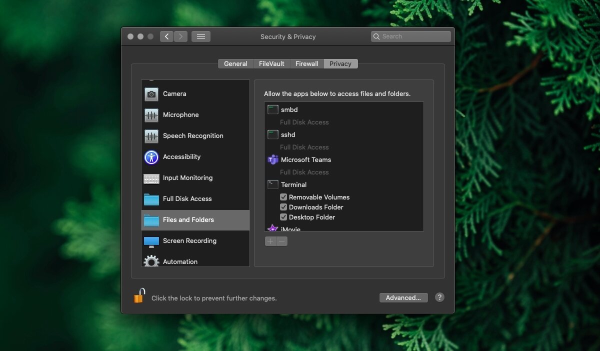Select the Microphone privacy icon
This screenshot has width=600, height=351.
pyautogui.click(x=151, y=115)
